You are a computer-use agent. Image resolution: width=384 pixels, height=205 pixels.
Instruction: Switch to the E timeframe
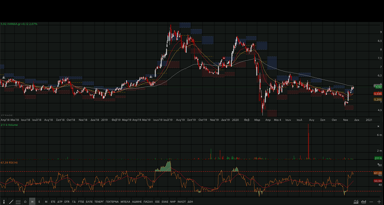coord(39,202)
